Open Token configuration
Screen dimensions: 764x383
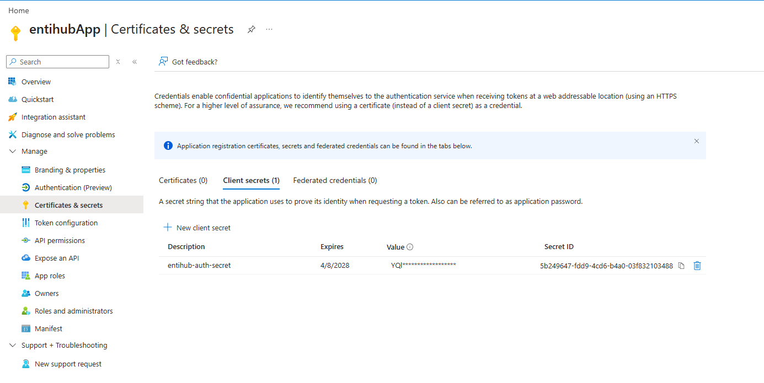[x=66, y=223]
